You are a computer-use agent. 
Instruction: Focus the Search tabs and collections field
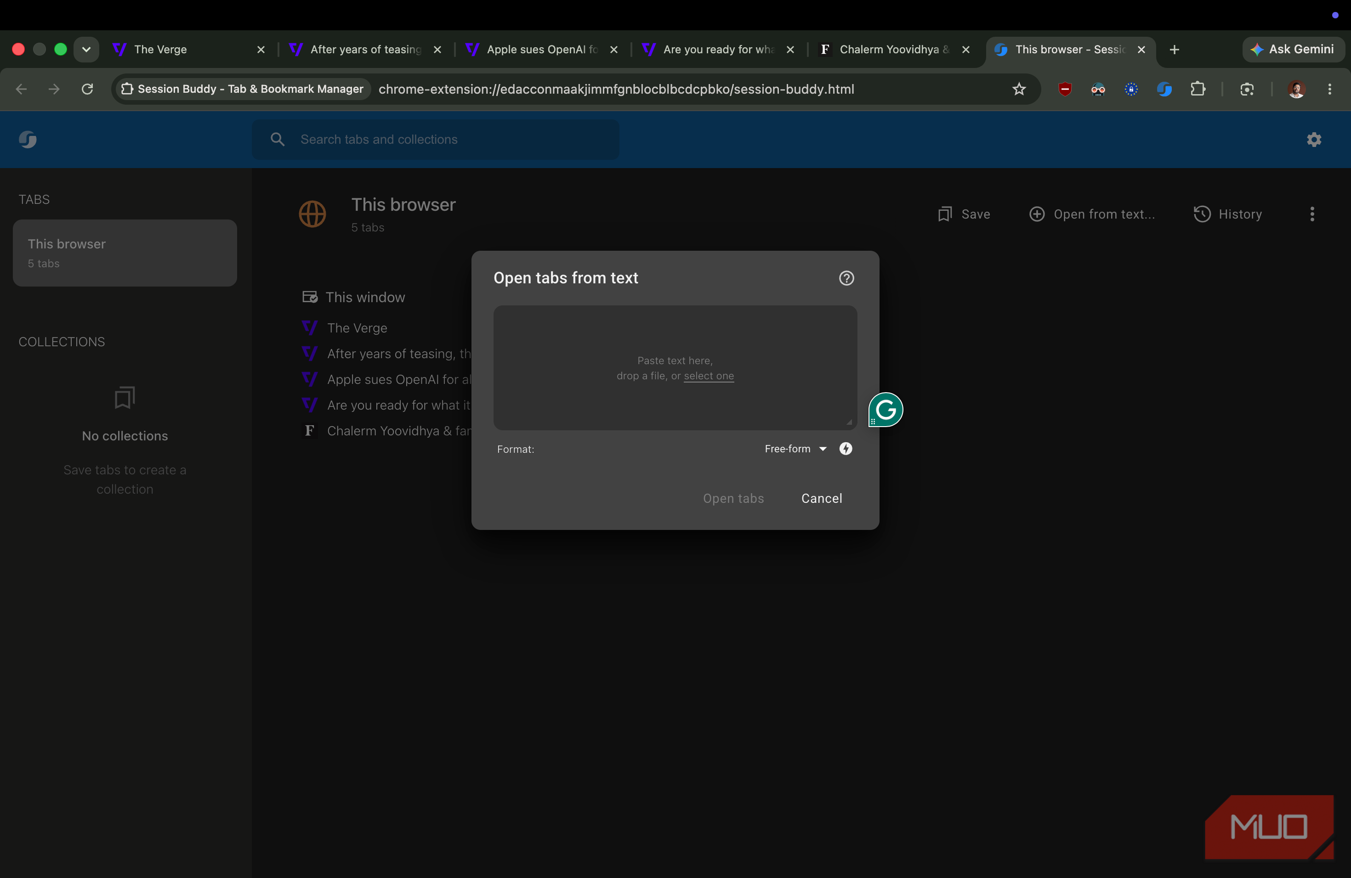(435, 140)
